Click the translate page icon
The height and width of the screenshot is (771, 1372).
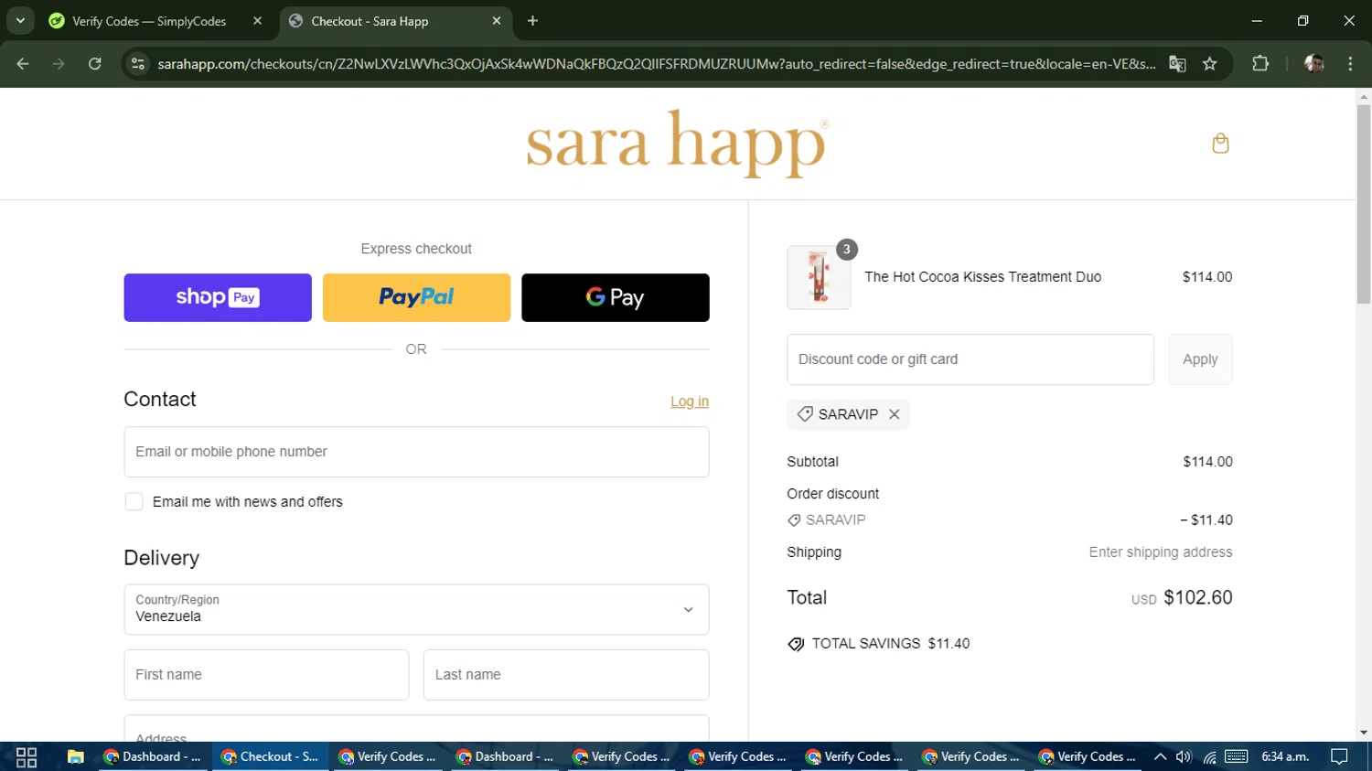(x=1177, y=64)
